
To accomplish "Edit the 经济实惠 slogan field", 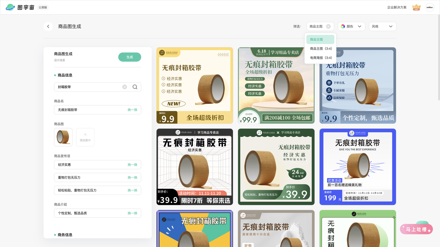I will [97, 165].
